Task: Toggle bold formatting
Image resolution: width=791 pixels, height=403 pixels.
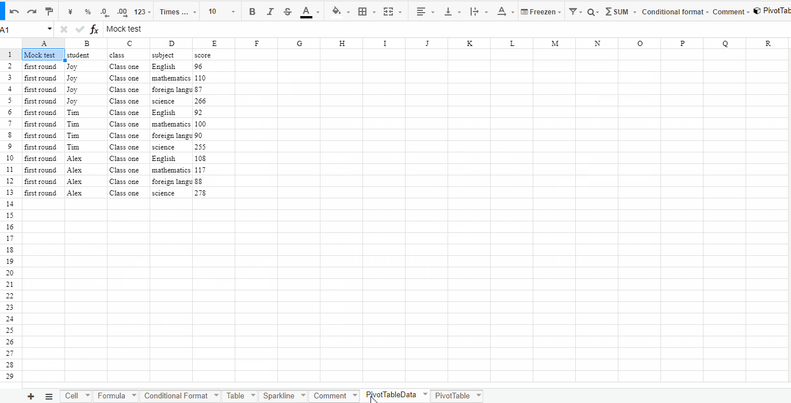Action: (252, 11)
